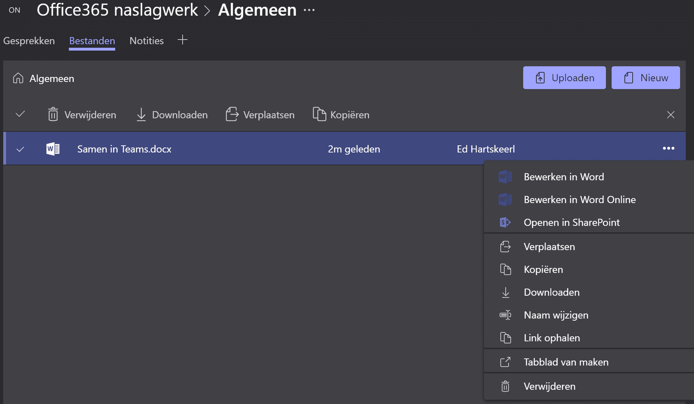Select Tabblad van maken
This screenshot has height=404, width=694.
pyautogui.click(x=589, y=362)
